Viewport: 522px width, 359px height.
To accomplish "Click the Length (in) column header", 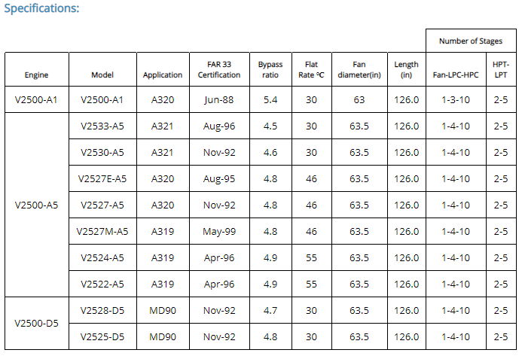I will [x=406, y=70].
